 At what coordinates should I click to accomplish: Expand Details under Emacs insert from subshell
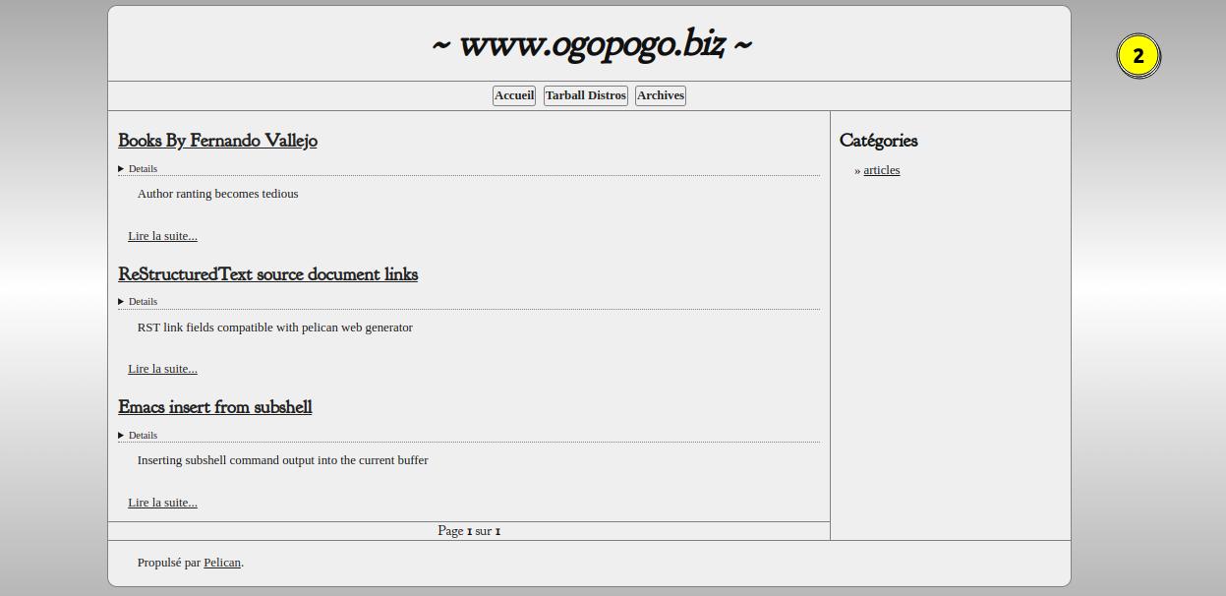click(137, 435)
